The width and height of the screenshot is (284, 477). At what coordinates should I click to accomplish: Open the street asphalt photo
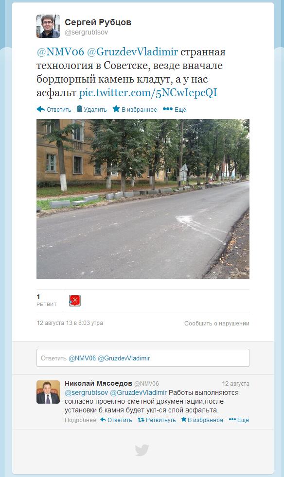point(143,199)
